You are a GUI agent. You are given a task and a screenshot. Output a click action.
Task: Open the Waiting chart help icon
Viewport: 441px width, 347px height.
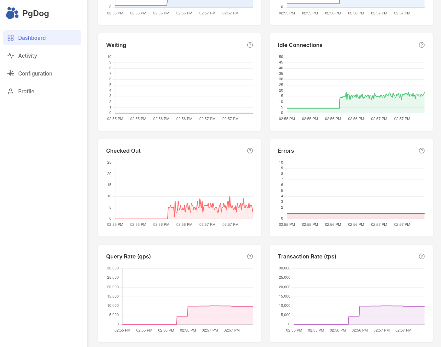tap(250, 45)
